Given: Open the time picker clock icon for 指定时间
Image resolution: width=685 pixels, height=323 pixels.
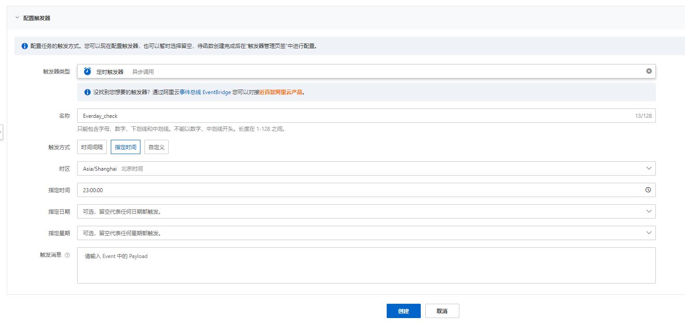Looking at the screenshot, I should coord(647,189).
